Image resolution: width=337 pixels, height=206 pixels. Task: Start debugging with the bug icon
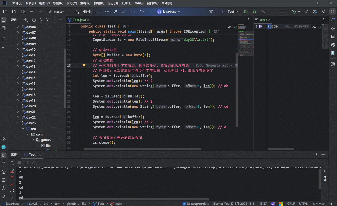(x=255, y=12)
